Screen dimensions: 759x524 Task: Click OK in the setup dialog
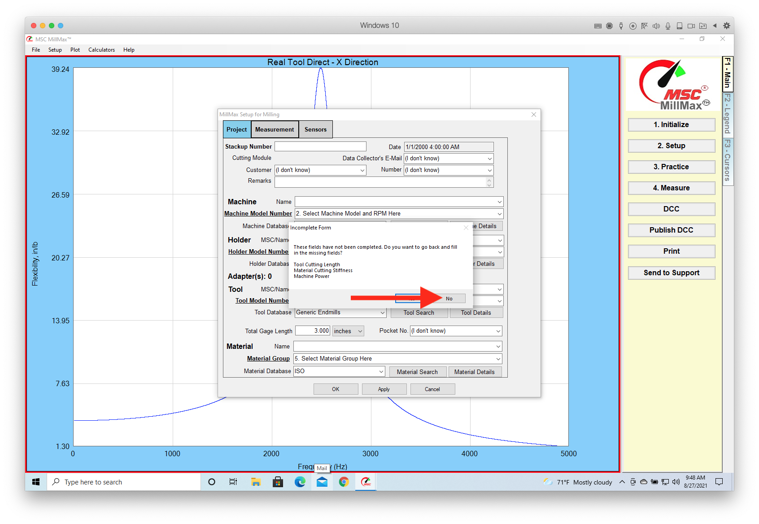(336, 389)
